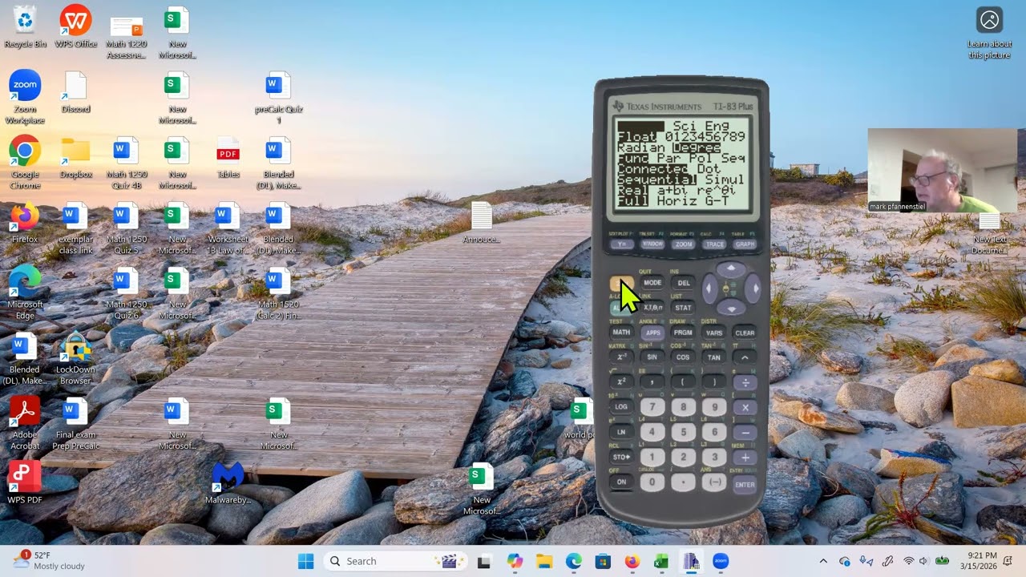Screen dimensions: 1026x577
Task: Click the calculator's negative (–) key
Action: coord(714,482)
